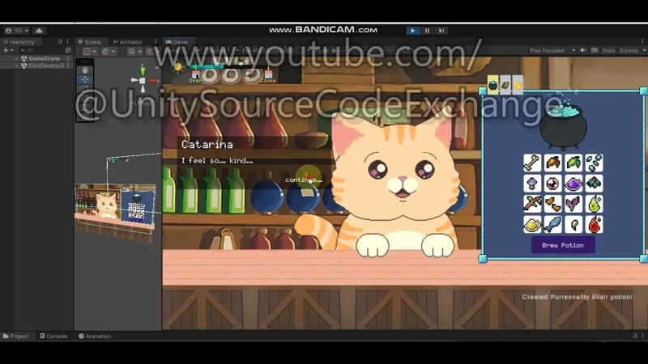Open the Scene panel options menu
This screenshot has height=364, width=648.
(x=156, y=42)
